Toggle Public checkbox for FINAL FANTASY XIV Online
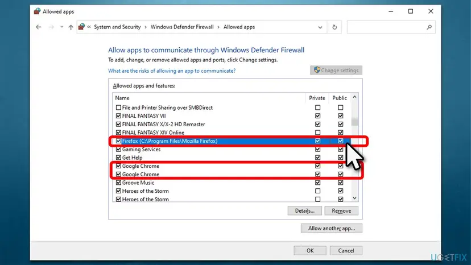Viewport: 471px width, 265px height. 340,132
